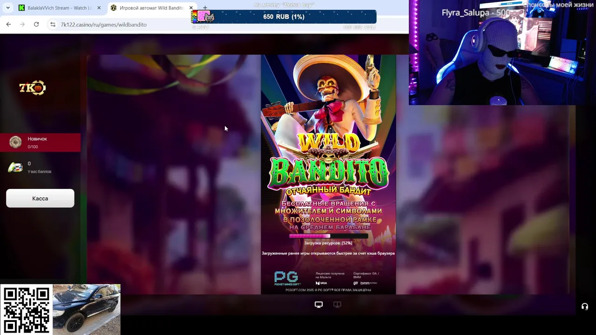Screen dimensions: 596x335
Task: Switch to desktop view monitor icon
Action: click(318, 304)
